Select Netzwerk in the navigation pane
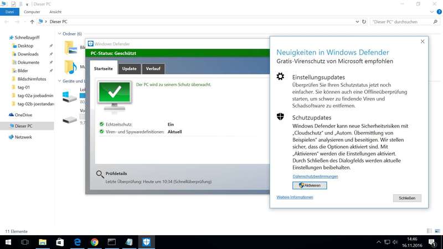 pos(23,137)
